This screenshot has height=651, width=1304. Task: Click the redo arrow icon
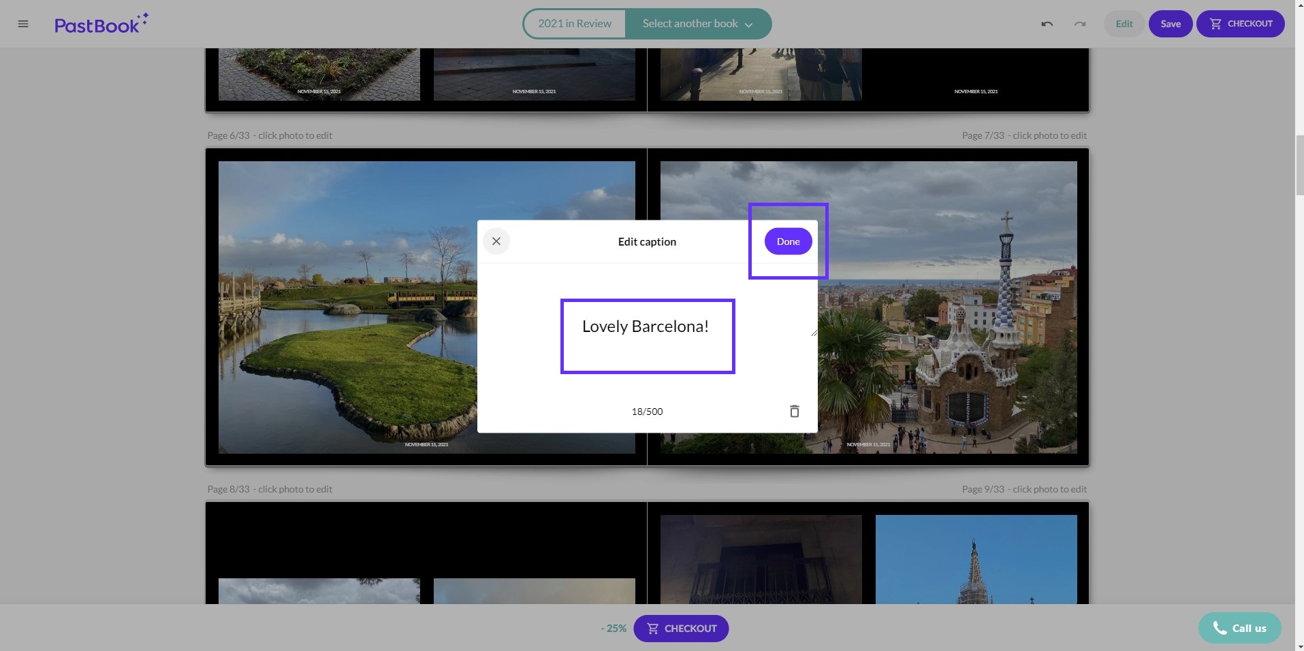click(x=1079, y=24)
